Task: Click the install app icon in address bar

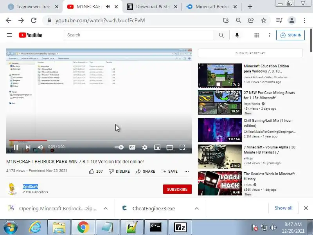Action: [226, 20]
